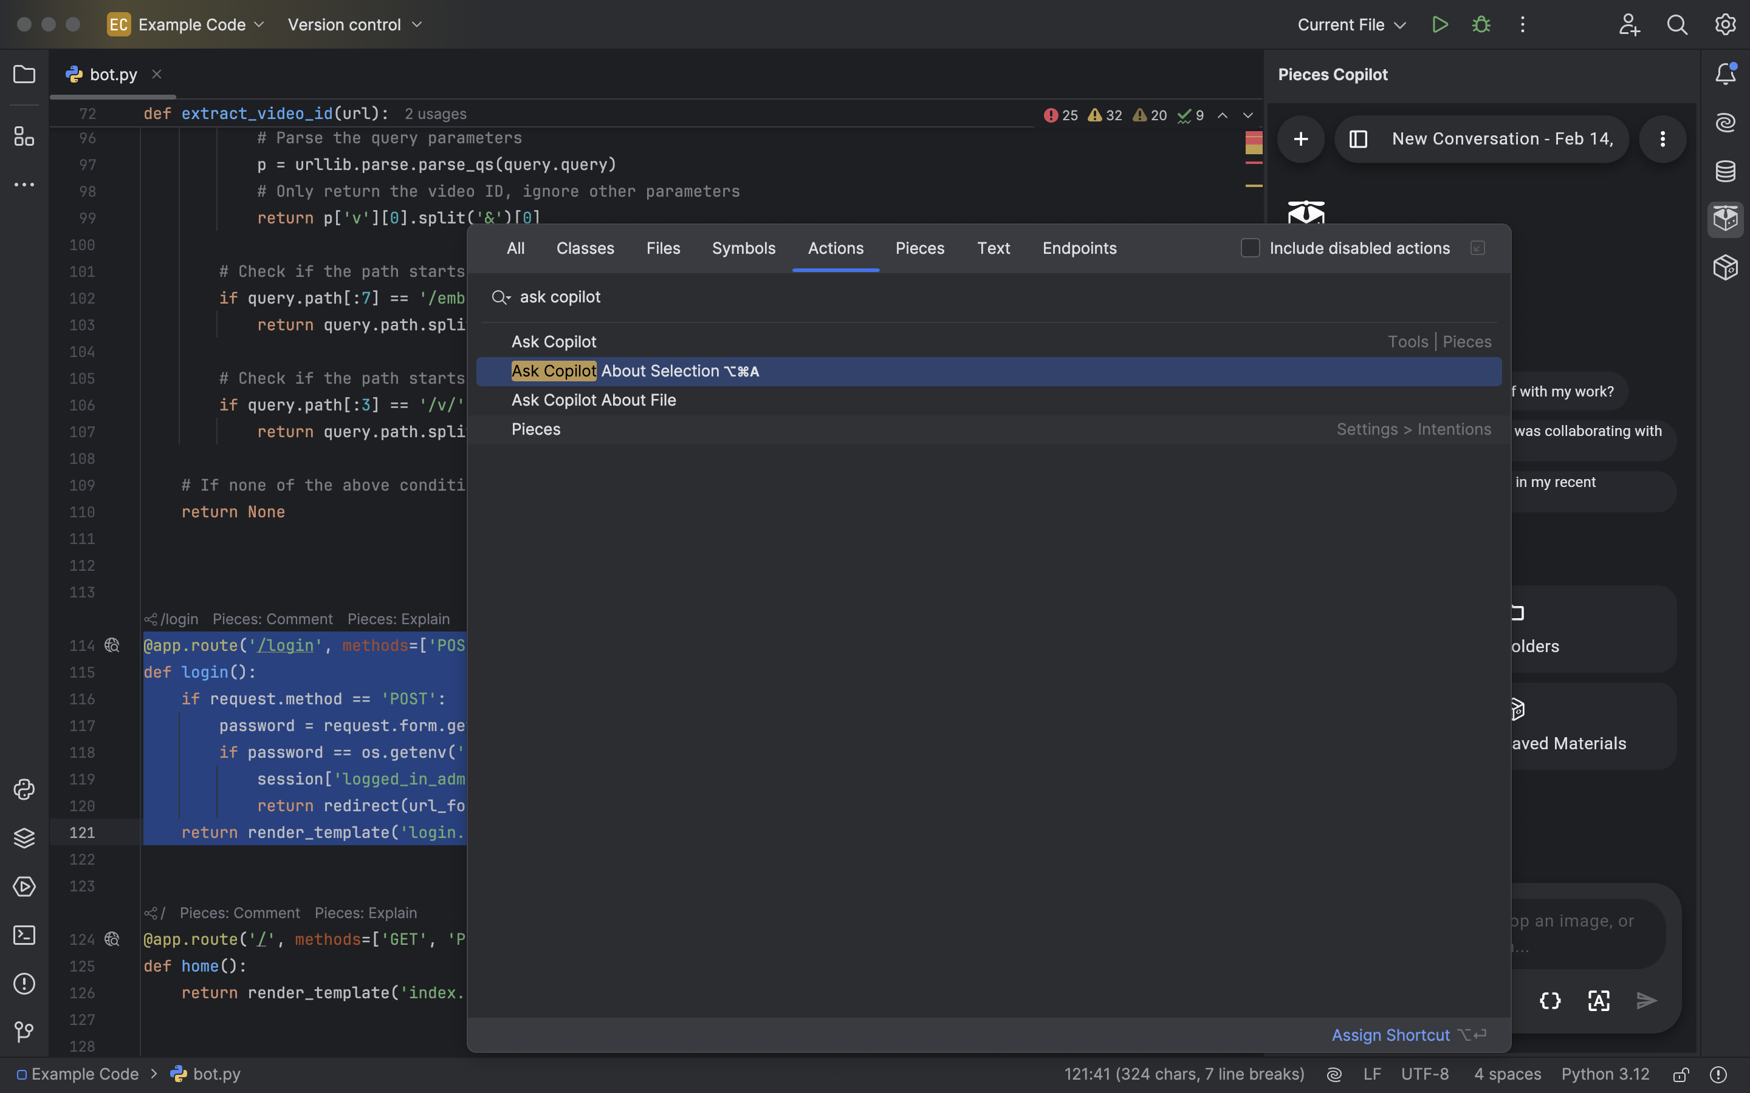Open the Pieces saved materials cube icon
Viewport: 1750px width, 1093px height.
[x=1726, y=268]
